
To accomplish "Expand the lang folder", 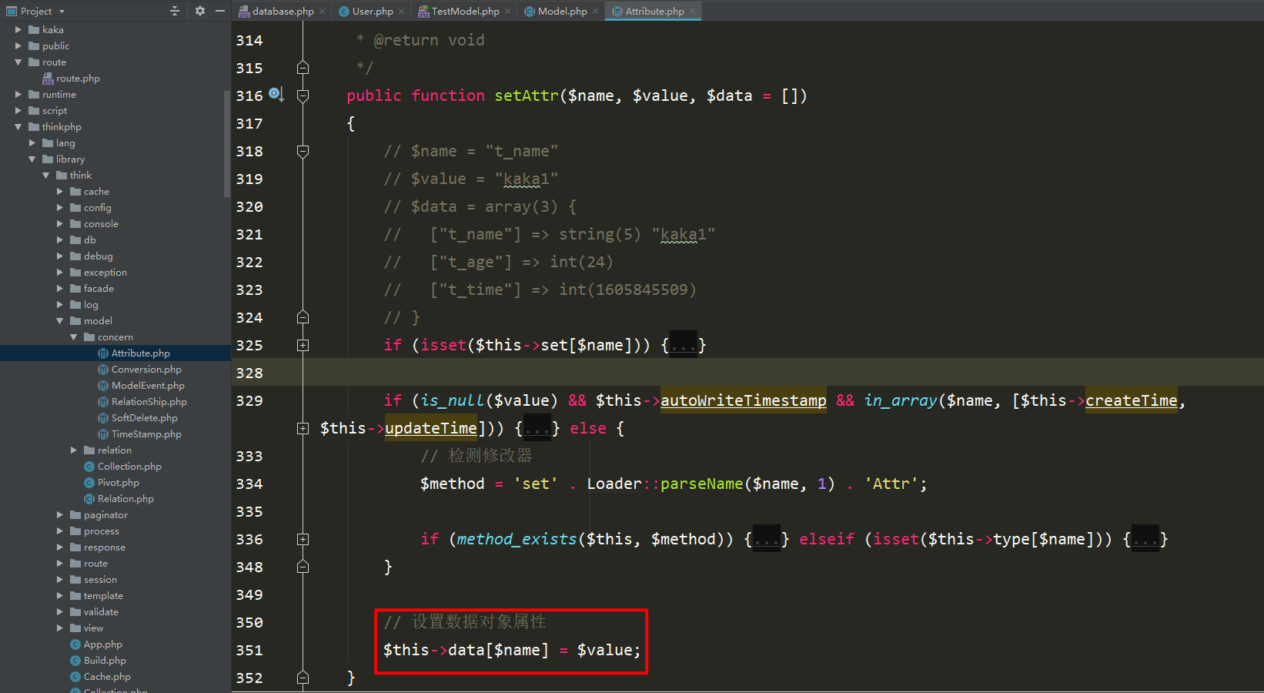I will pyautogui.click(x=32, y=142).
